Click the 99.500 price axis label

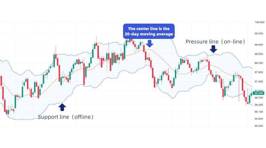[259, 33]
